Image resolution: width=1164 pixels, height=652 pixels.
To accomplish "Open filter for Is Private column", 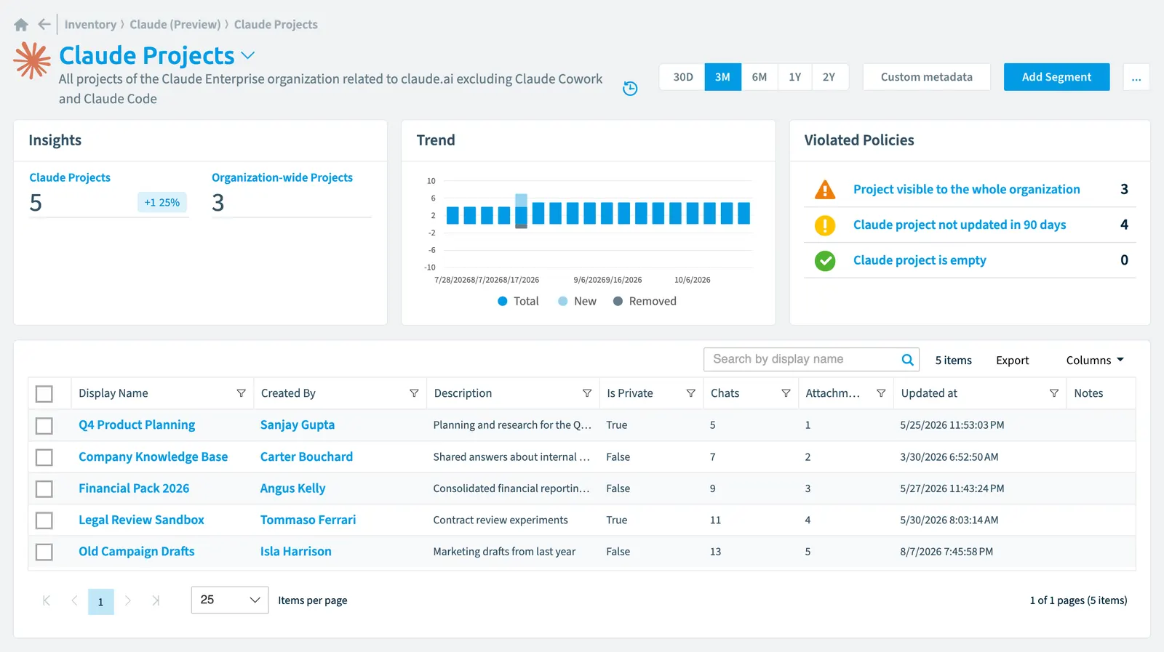I will tap(690, 393).
